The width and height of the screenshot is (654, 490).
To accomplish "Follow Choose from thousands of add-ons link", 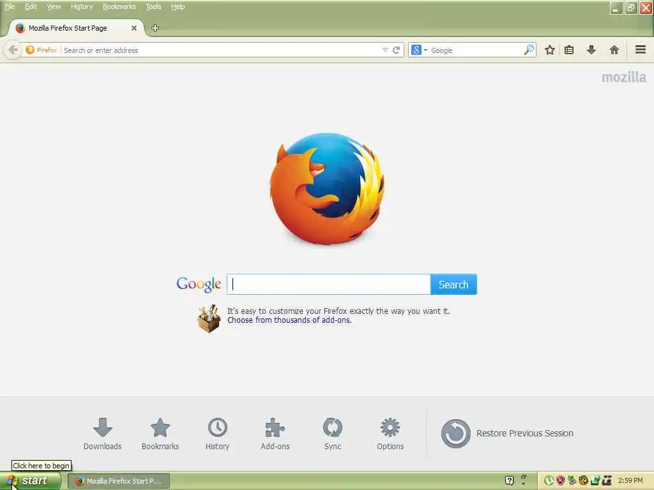I will tap(289, 320).
